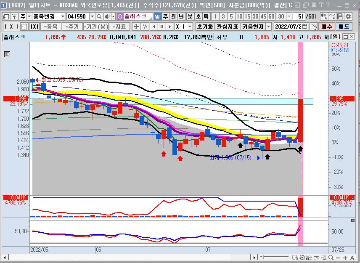The height and width of the screenshot is (263, 360).
Task: Click the add line indicator icon
Action: pos(332,16)
